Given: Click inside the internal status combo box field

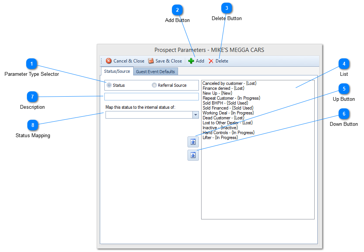Looking at the screenshot, I should point(149,115).
